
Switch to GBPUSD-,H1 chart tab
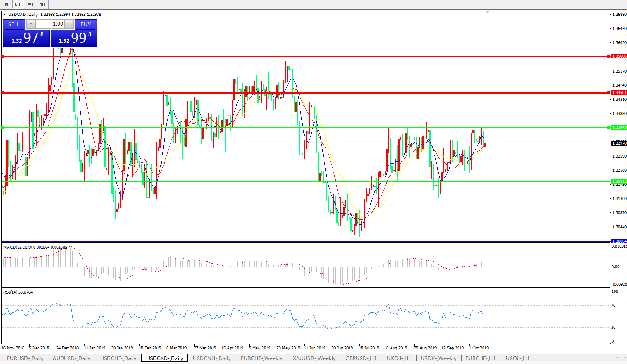pyautogui.click(x=361, y=358)
